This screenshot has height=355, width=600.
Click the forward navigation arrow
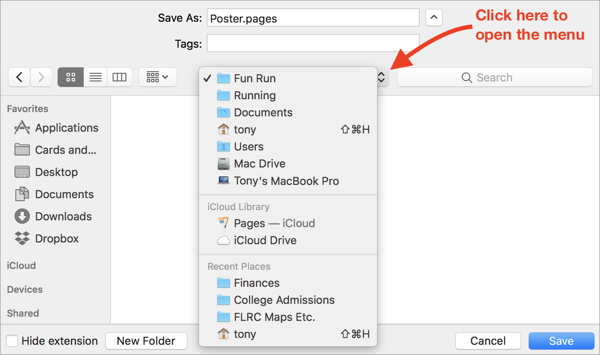pyautogui.click(x=41, y=77)
